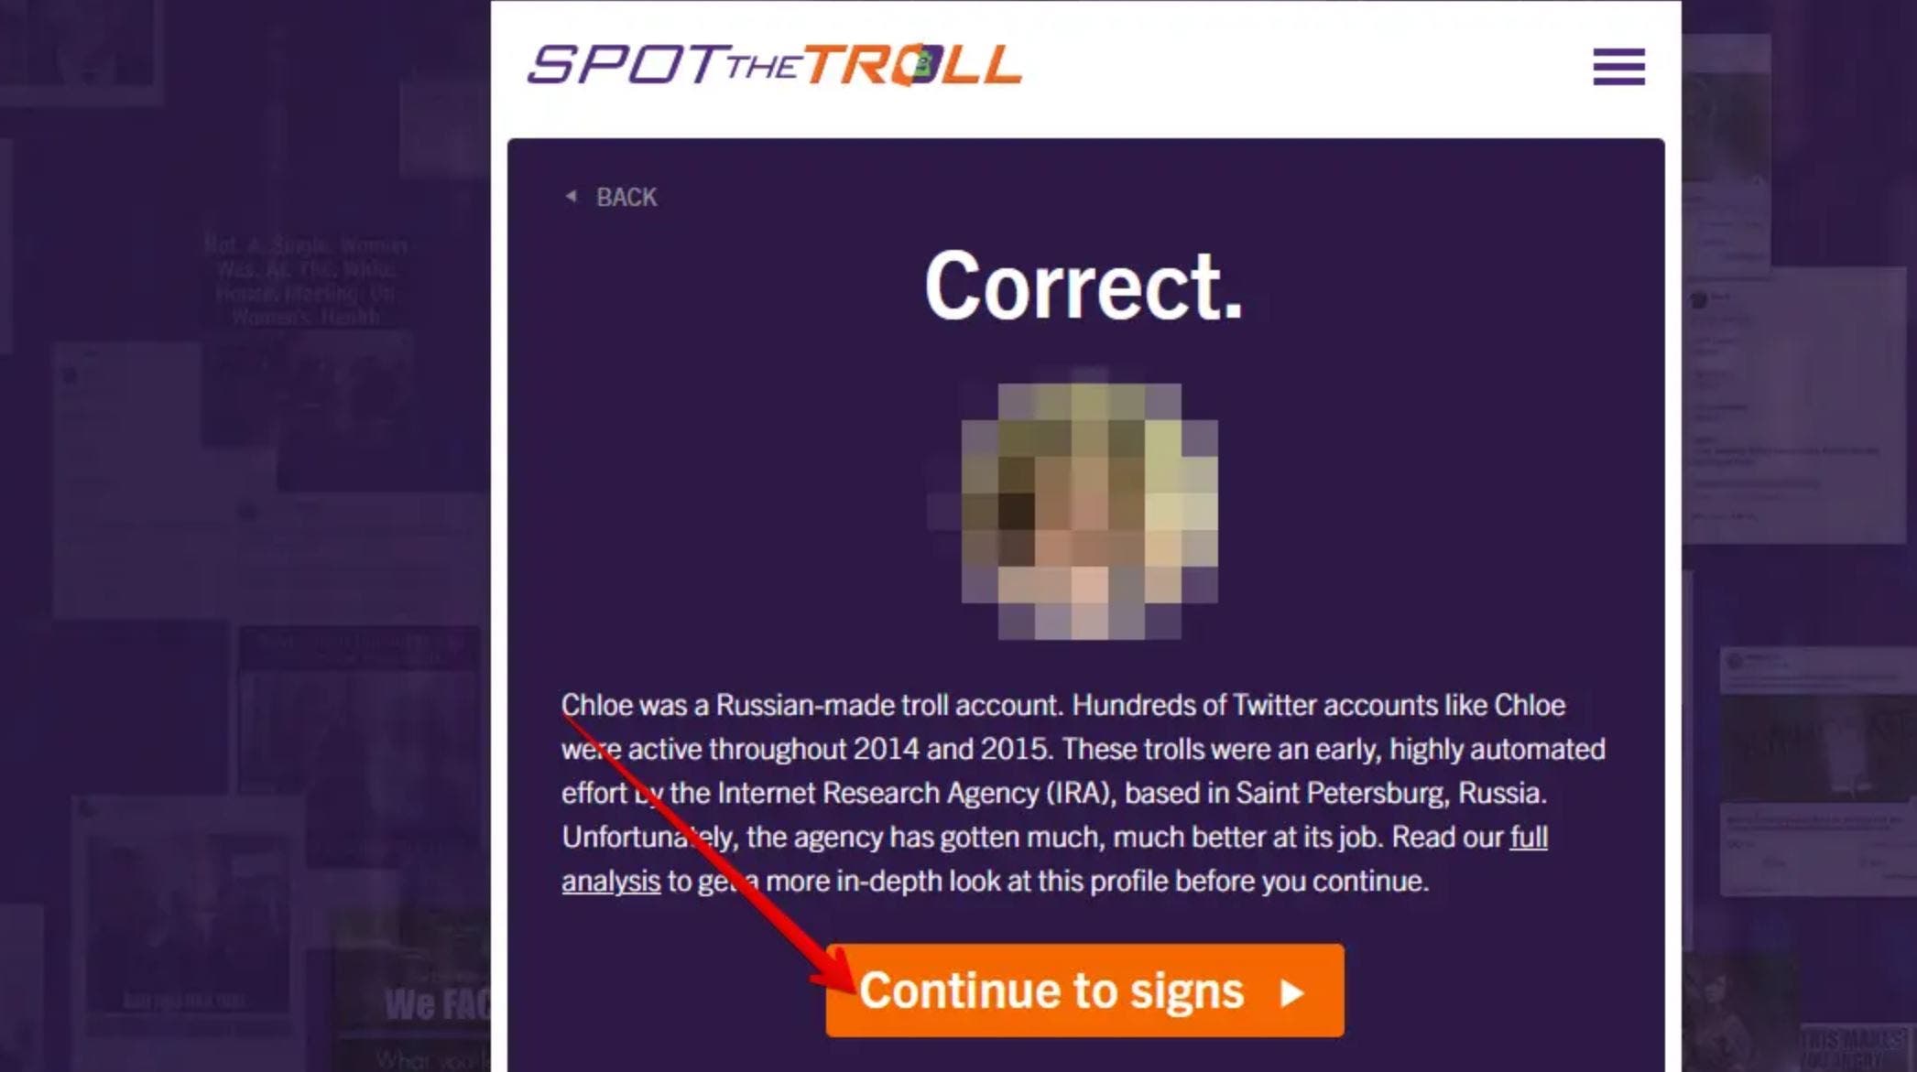The image size is (1917, 1072).
Task: Open the hamburger menu icon
Action: [x=1618, y=67]
